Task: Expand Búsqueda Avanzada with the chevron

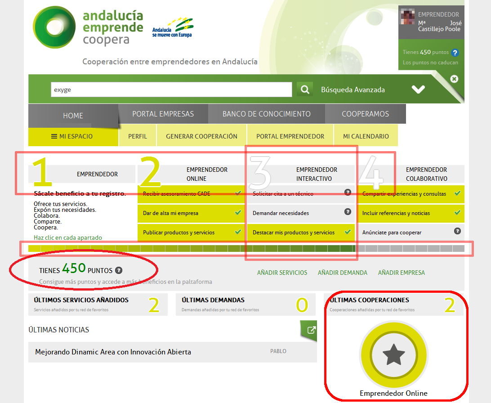Action: (x=418, y=90)
